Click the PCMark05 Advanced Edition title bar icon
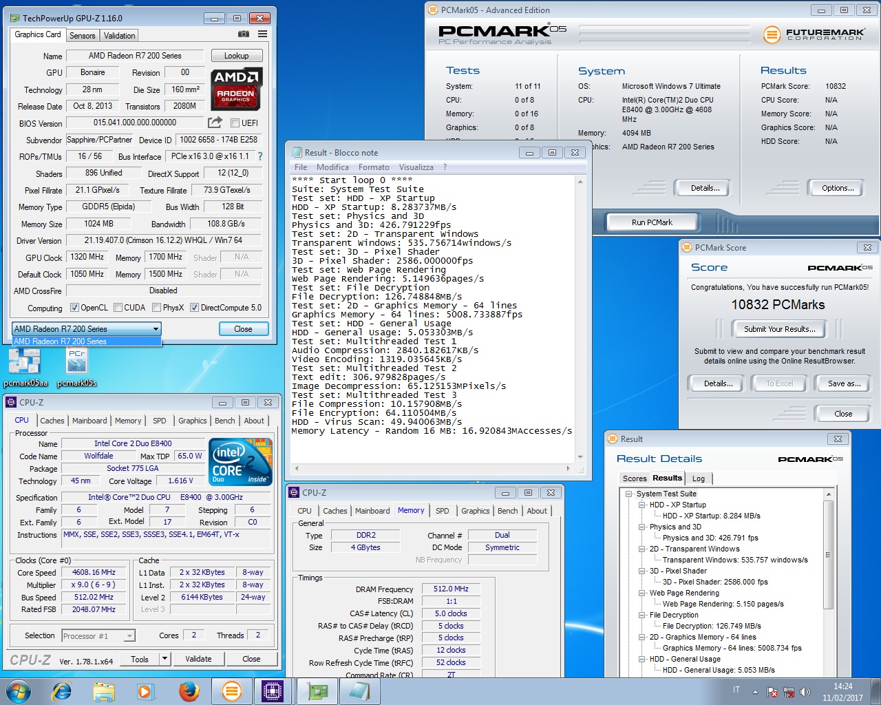 pyautogui.click(x=432, y=10)
